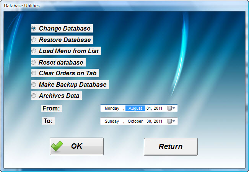Click the day 01 in From date
249x172 pixels.
pos(149,109)
